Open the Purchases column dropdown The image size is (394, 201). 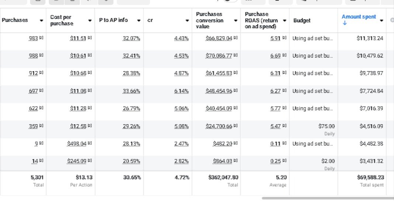click(x=41, y=21)
